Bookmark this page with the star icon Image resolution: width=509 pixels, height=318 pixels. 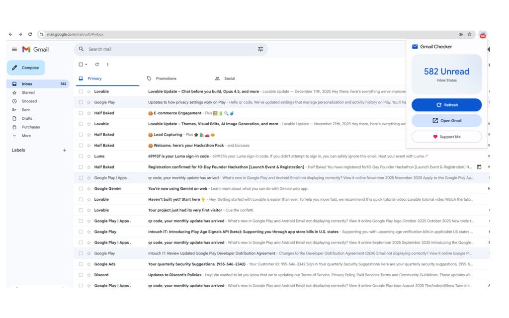(469, 35)
